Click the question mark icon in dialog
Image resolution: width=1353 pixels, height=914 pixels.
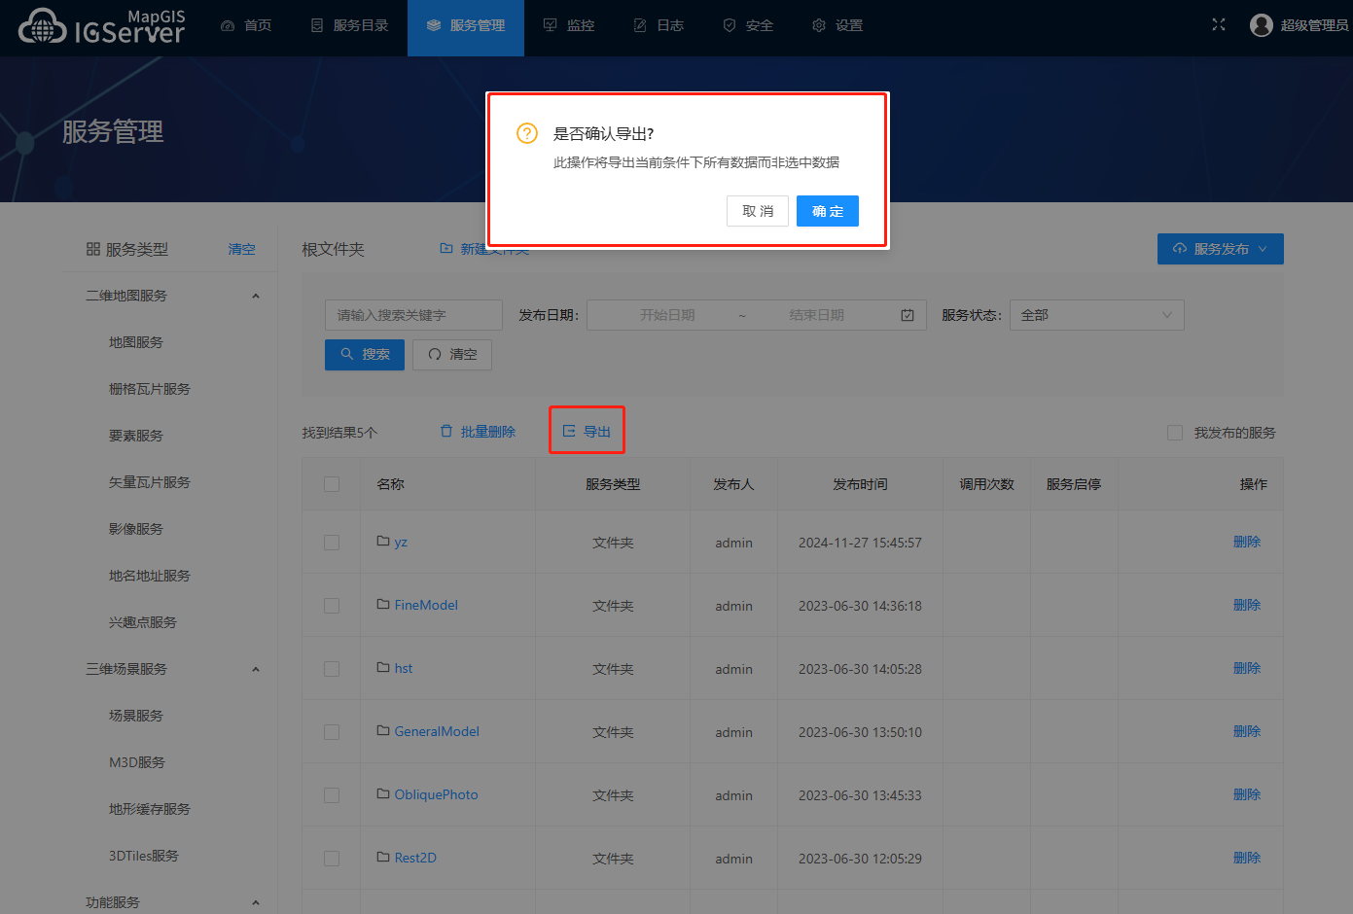click(x=527, y=133)
